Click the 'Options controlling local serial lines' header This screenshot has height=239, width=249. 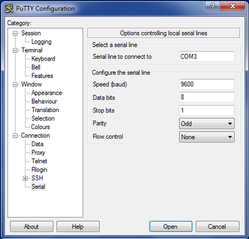[164, 33]
